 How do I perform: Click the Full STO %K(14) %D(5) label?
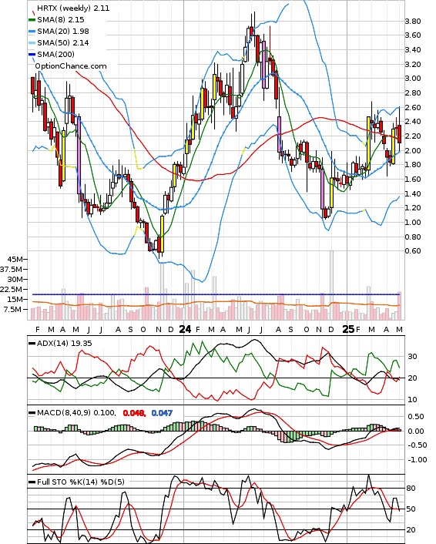(80, 482)
